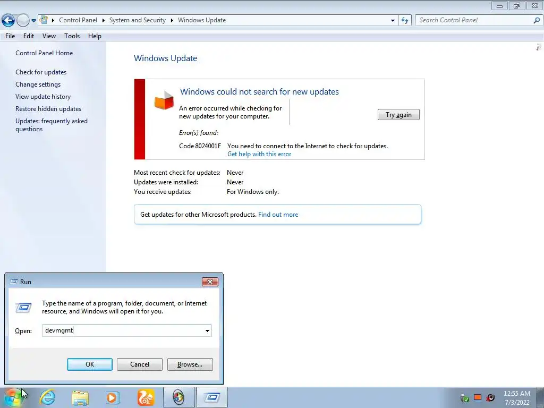Viewport: 544px width, 408px height.
Task: Click the error Code 8024001F text
Action: 200,146
